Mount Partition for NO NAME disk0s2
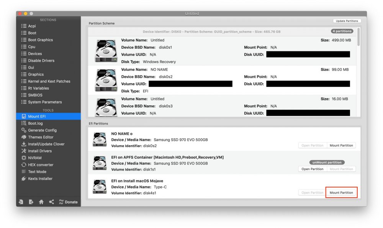The image size is (383, 228). (341, 145)
